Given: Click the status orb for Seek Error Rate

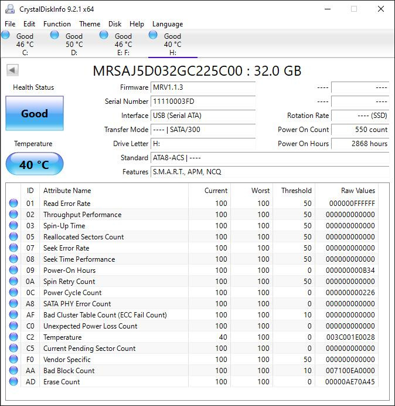Looking at the screenshot, I should 13,248.
